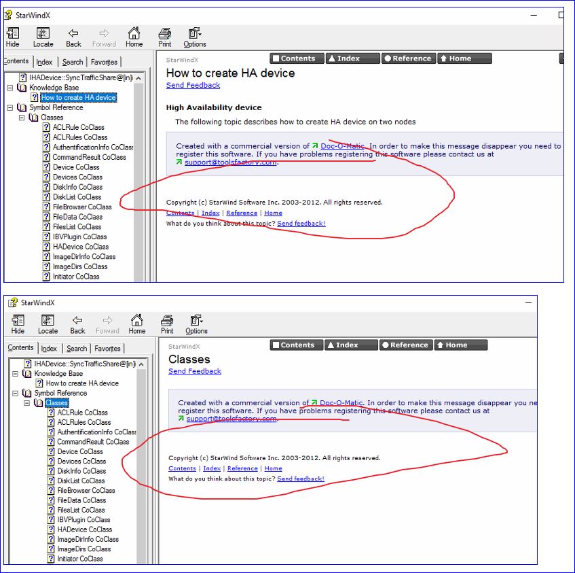Select ImageDirInfo CoClass in bottom window tree
The image size is (575, 573).
(x=88, y=539)
